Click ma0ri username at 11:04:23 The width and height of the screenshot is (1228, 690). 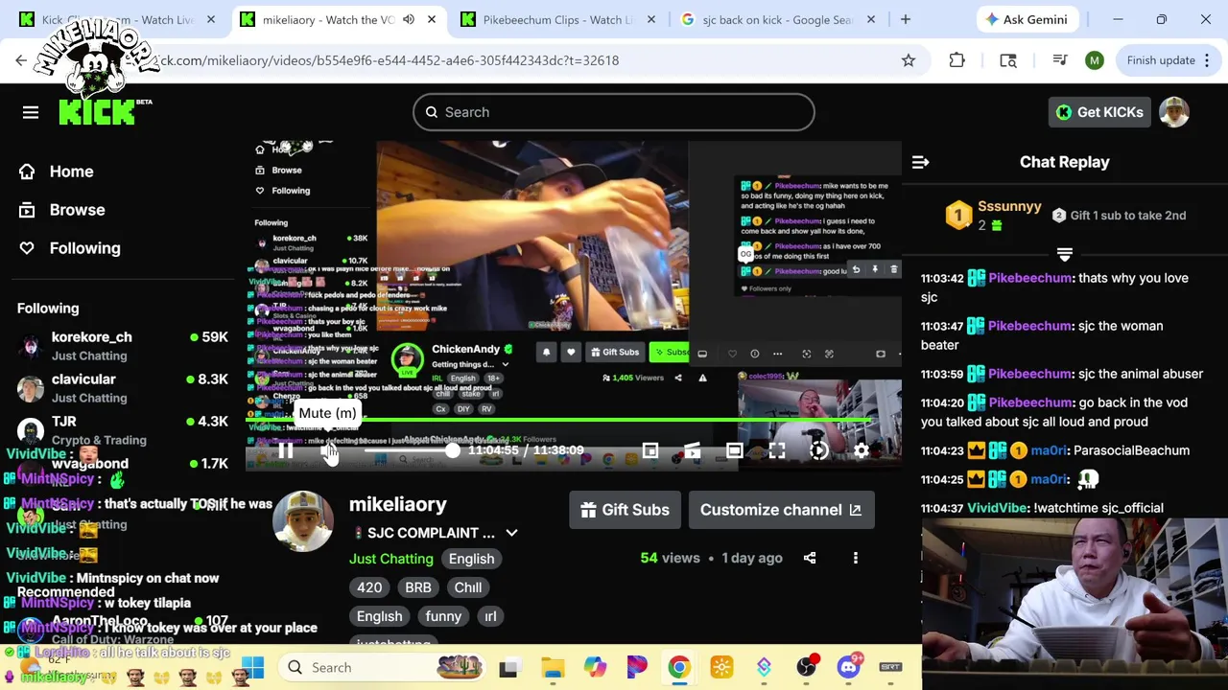1050,450
